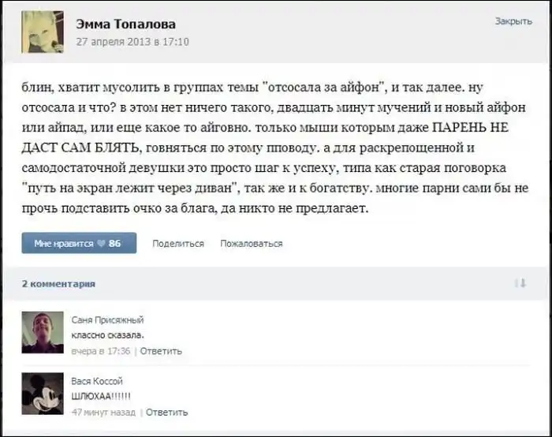Toggle comment sort order arrows icon
Viewport: 552px width, 437px height.
coord(520,283)
